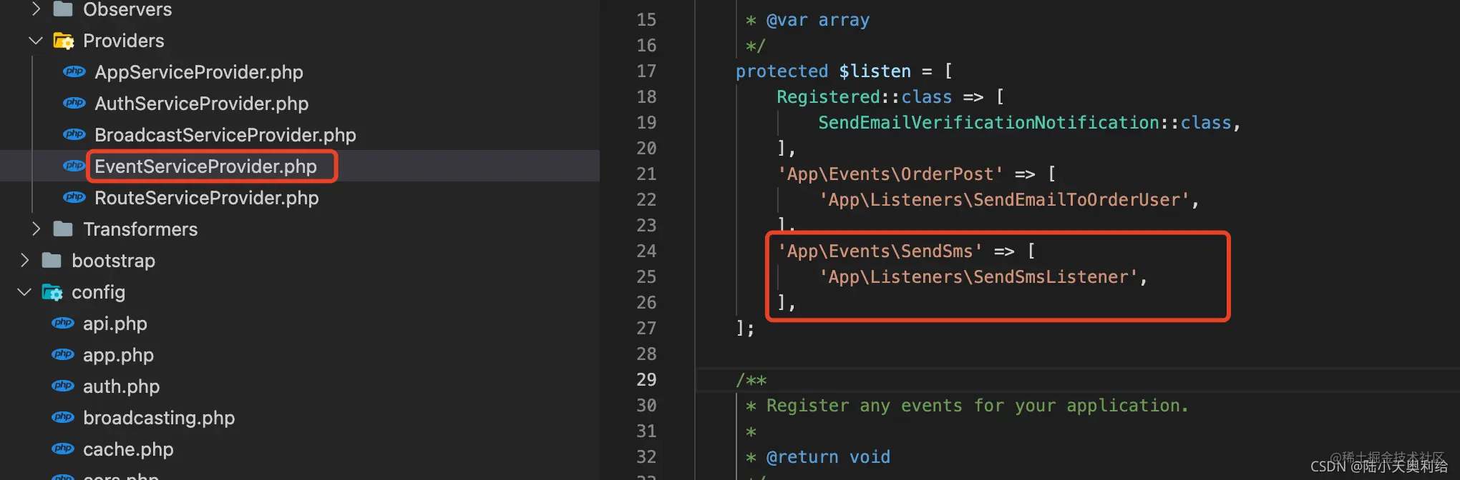Click 'App\Listeners\SendSmsListener' string
The image size is (1460, 480).
(x=978, y=277)
